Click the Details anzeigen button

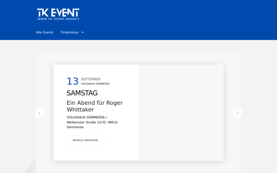[x=85, y=140]
